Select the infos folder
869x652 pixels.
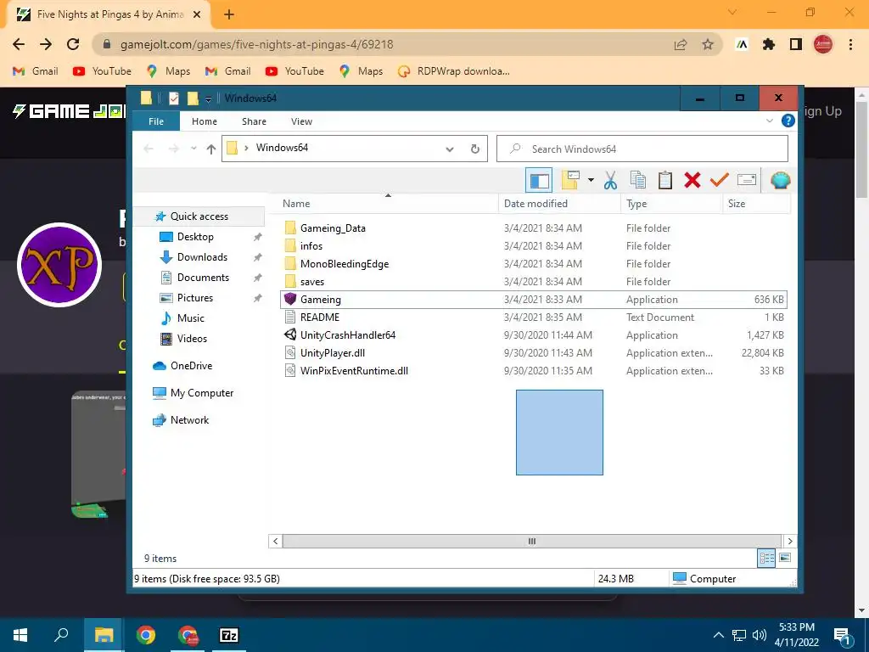(311, 245)
